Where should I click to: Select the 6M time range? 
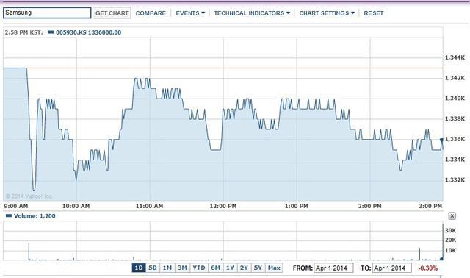click(x=215, y=268)
